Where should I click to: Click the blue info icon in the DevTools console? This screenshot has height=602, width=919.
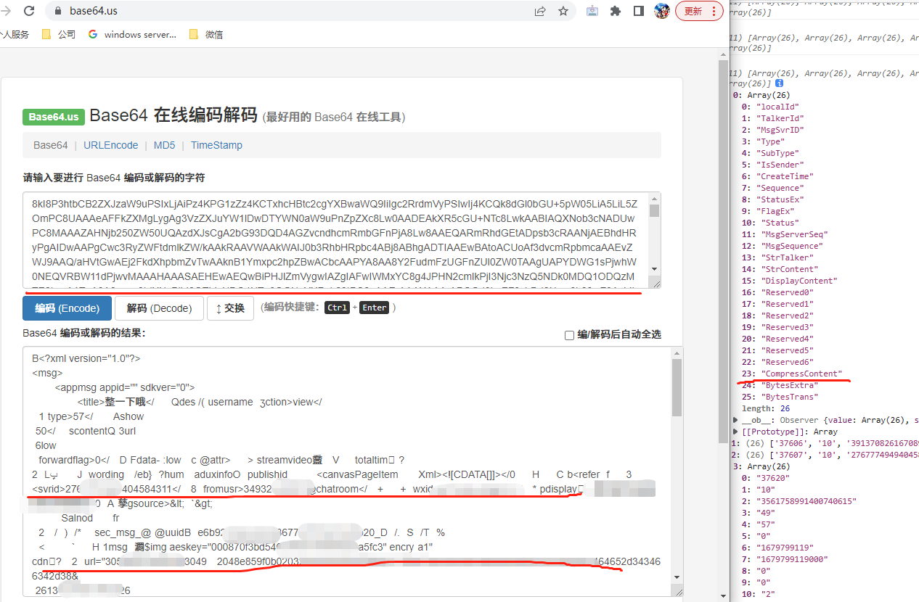779,83
